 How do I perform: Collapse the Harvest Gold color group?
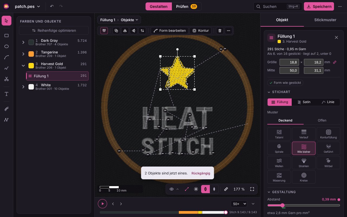pyautogui.click(x=23, y=66)
